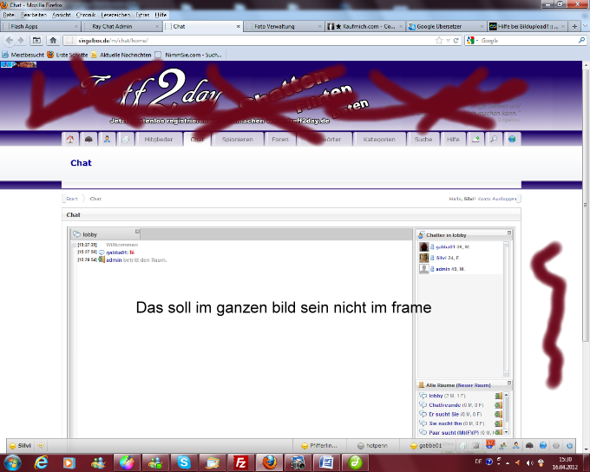
Task: Open the Mitglieder navigation tab
Action: point(159,139)
